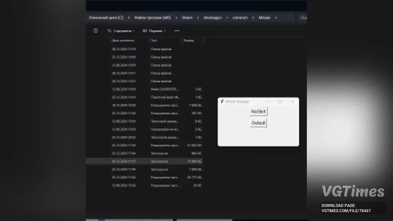This screenshot has height=221, width=393.
Task: Toggle sort on the Размер column header
Action: pyautogui.click(x=189, y=40)
